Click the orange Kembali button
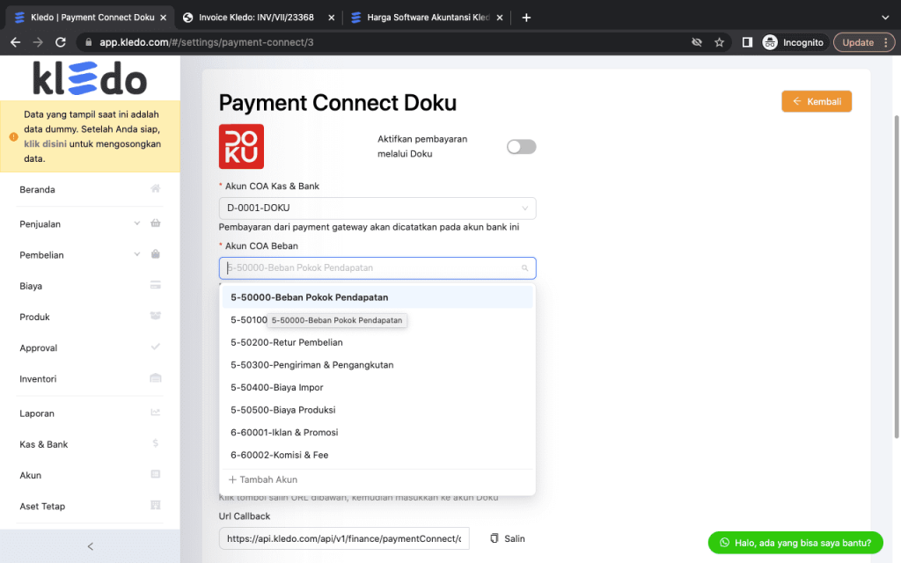This screenshot has width=901, height=563. 817,102
